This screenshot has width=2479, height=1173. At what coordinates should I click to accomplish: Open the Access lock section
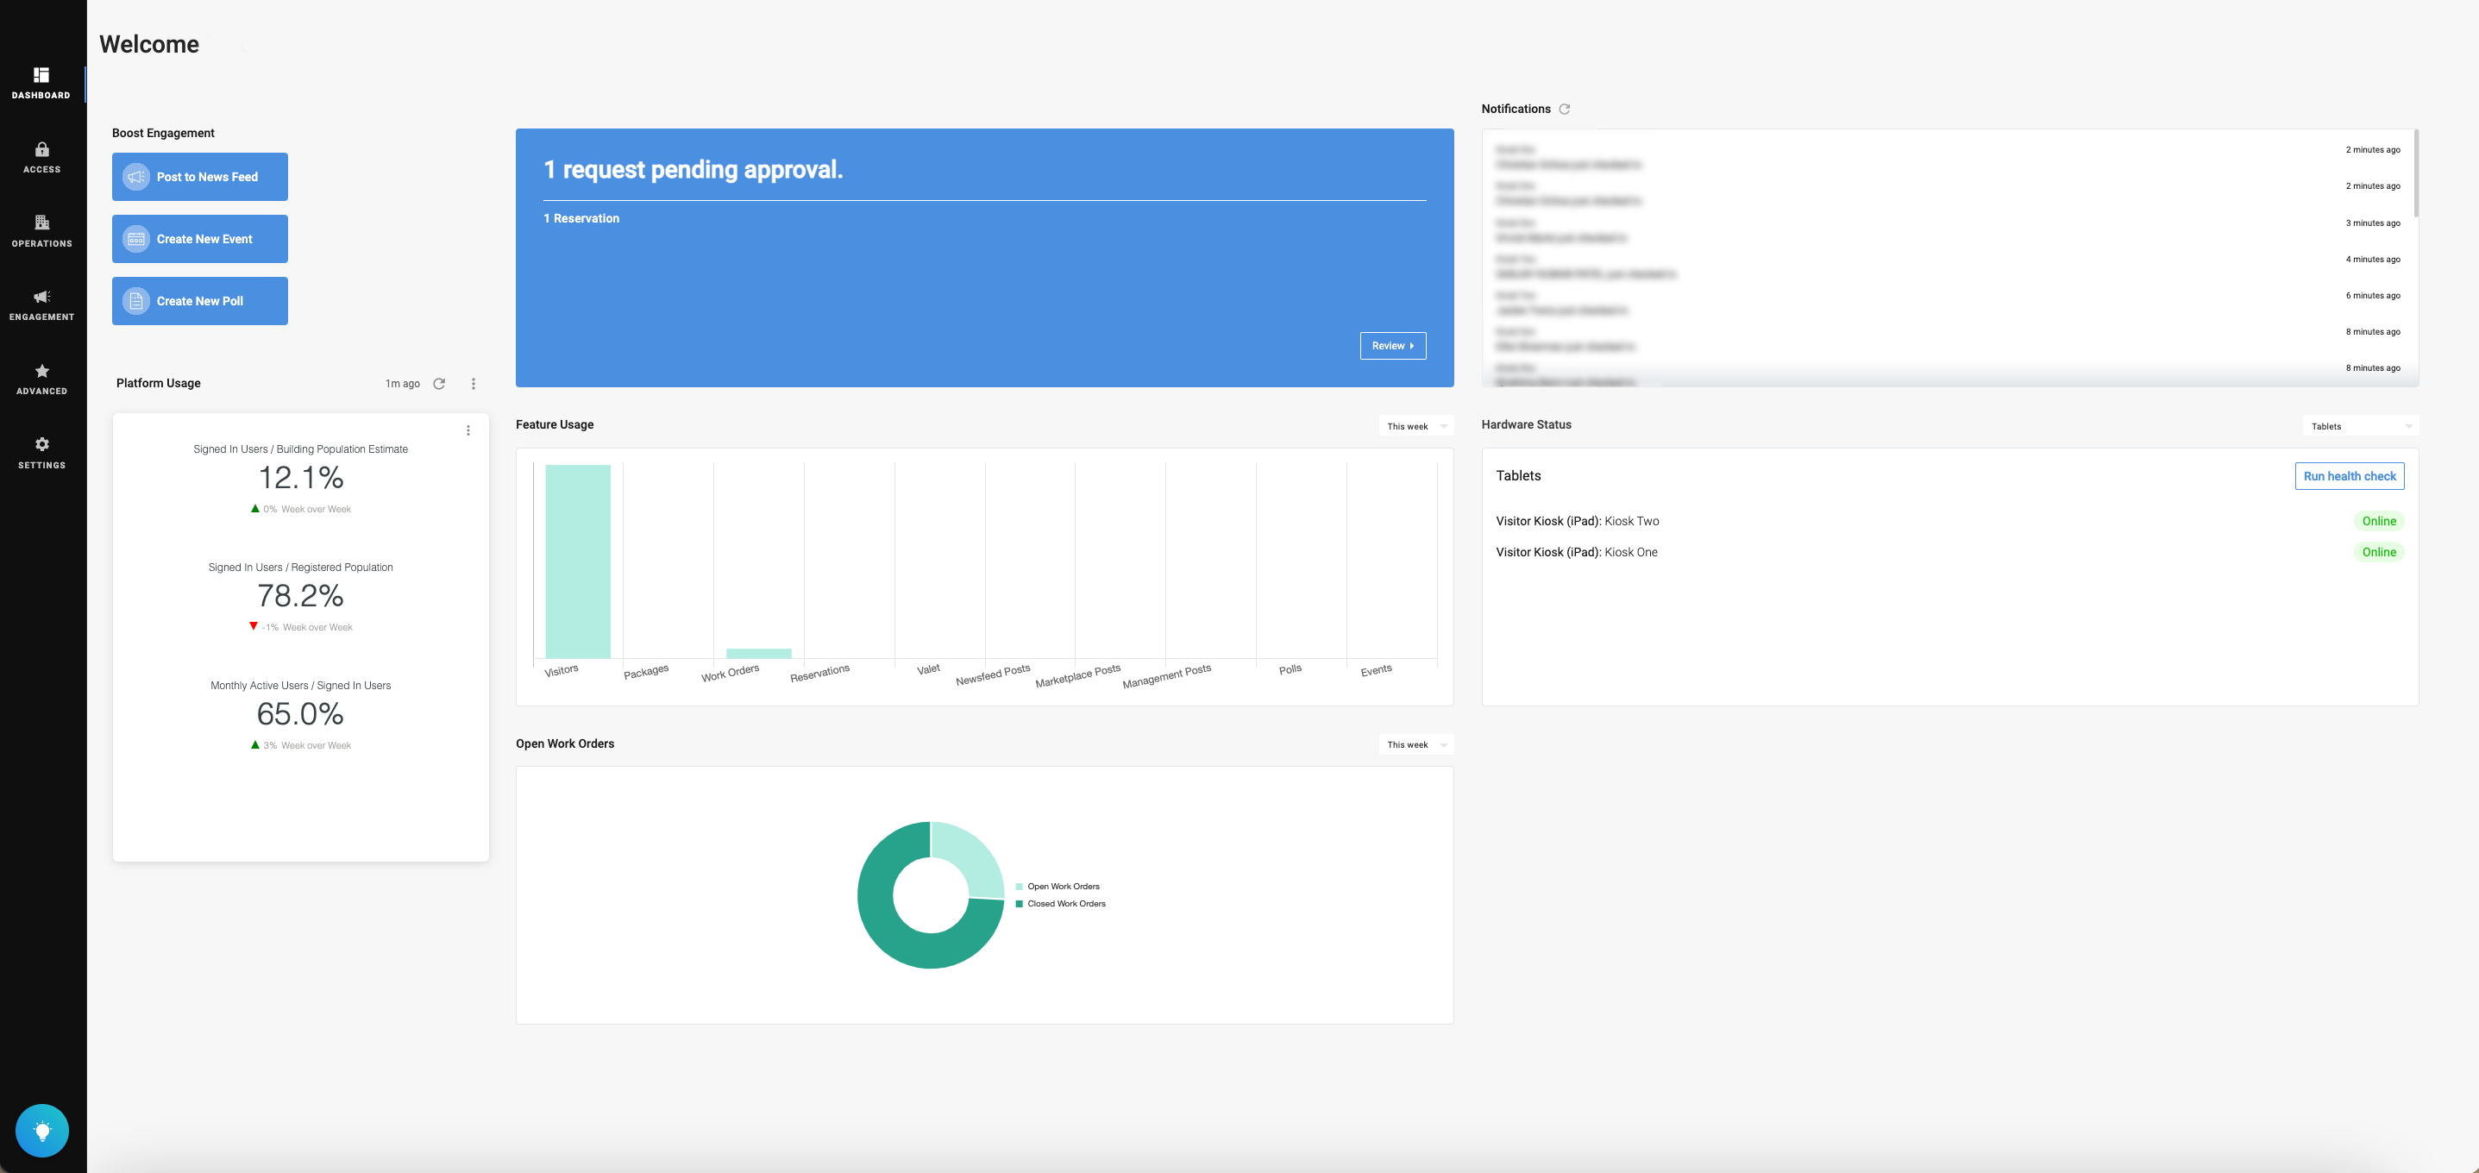pyautogui.click(x=41, y=157)
